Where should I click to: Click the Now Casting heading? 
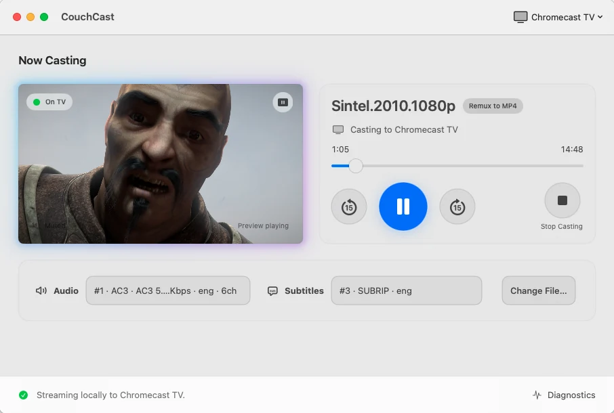(52, 61)
